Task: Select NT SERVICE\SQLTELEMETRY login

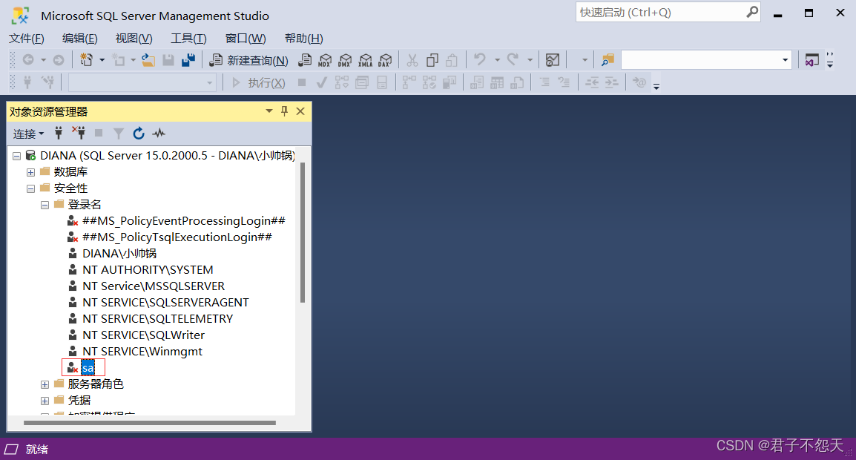Action: (157, 319)
